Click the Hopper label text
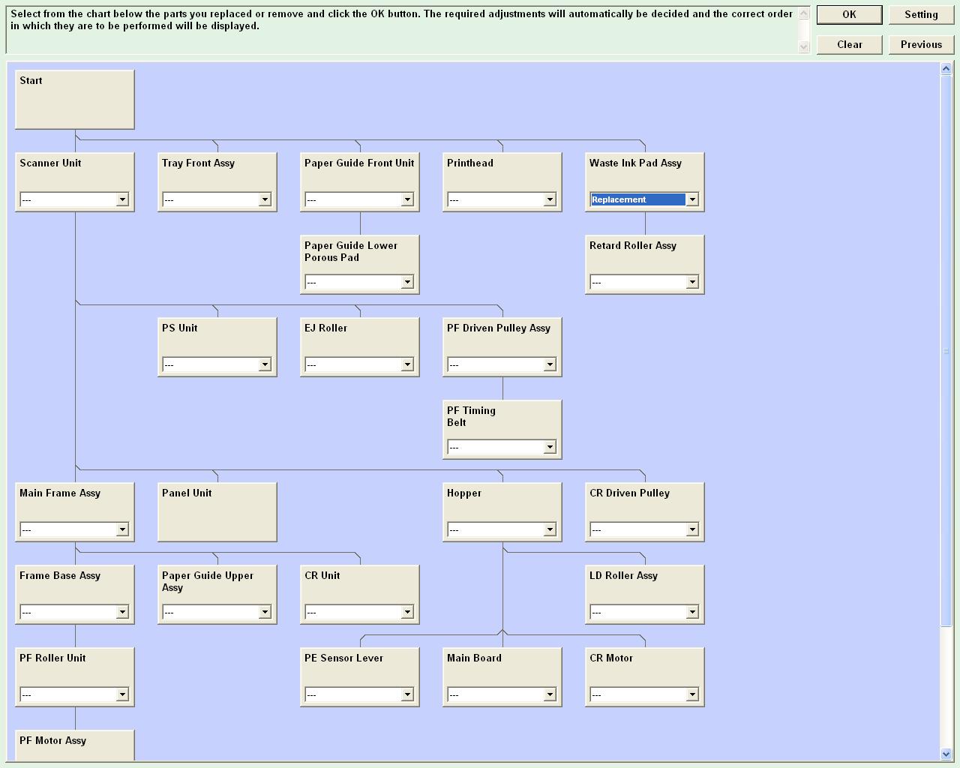960x768 pixels. pyautogui.click(x=464, y=493)
